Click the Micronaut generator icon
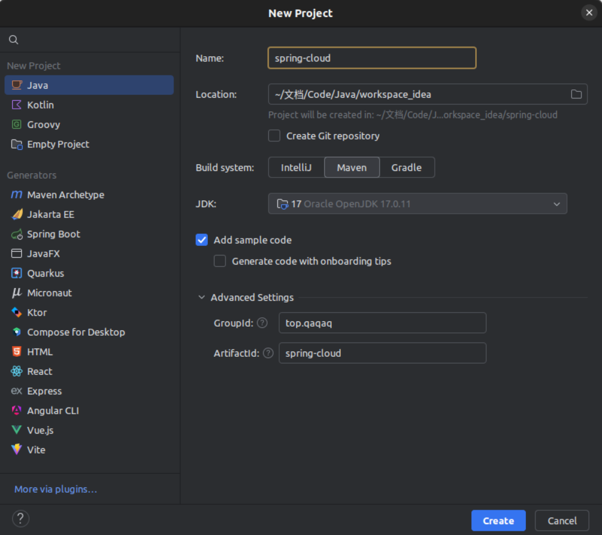The width and height of the screenshot is (602, 535). click(x=16, y=293)
